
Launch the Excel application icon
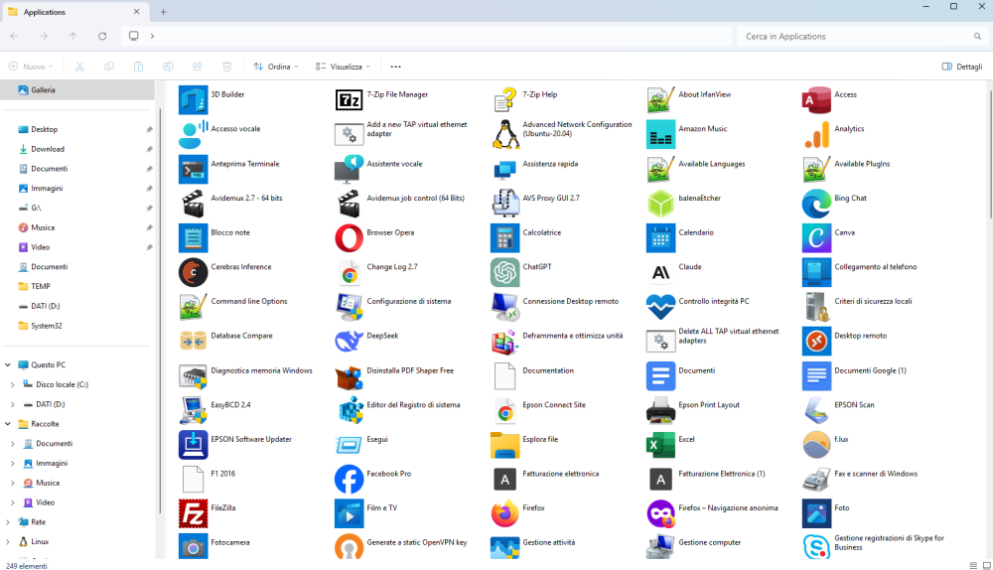pos(660,444)
